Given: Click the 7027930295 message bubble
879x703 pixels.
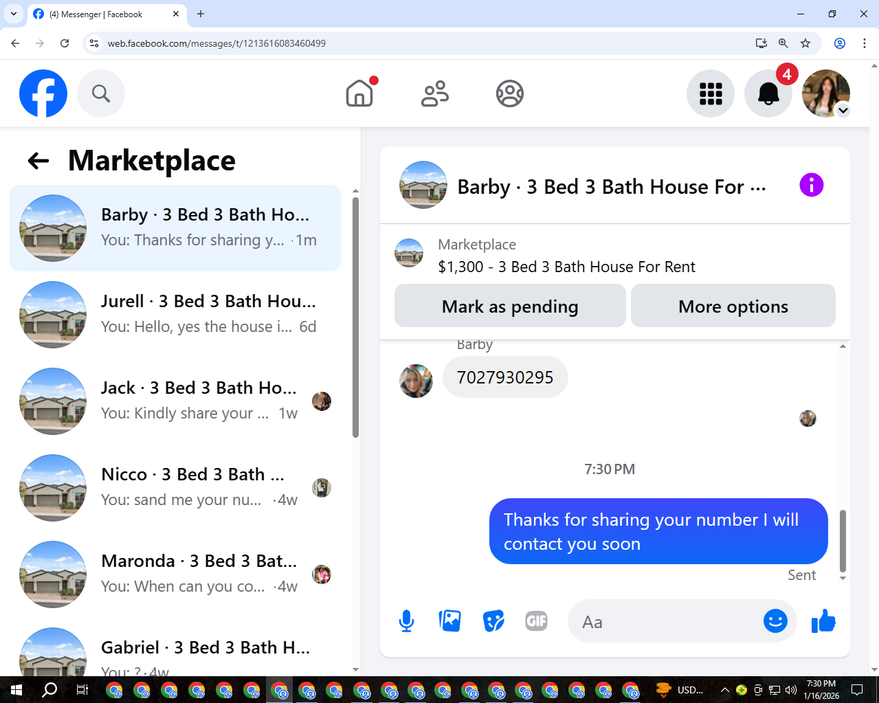Looking at the screenshot, I should (505, 377).
